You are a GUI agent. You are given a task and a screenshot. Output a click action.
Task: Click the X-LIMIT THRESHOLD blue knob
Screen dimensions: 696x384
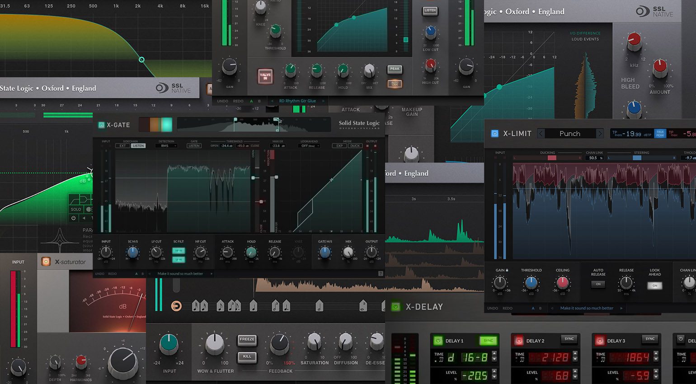(531, 283)
